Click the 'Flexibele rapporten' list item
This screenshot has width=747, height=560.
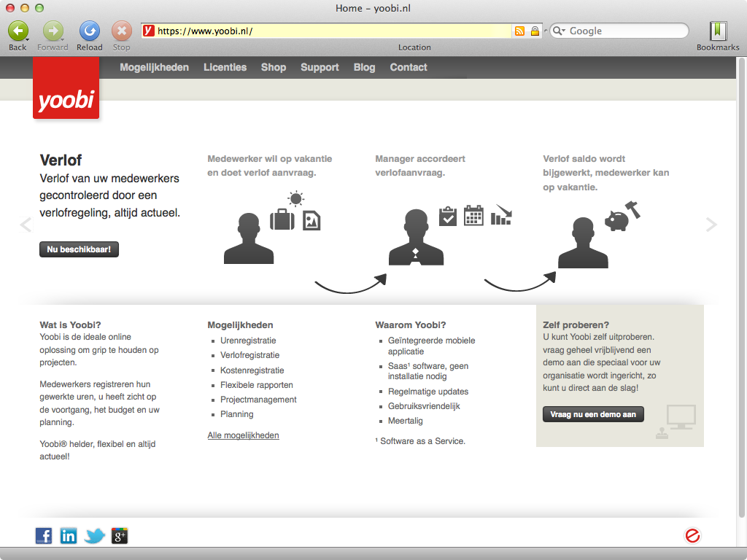[x=257, y=385]
